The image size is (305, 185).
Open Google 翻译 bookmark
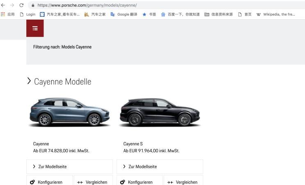[x=124, y=14]
